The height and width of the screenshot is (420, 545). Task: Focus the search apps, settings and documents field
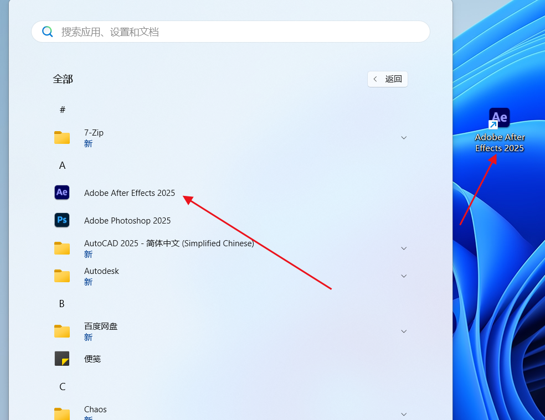pyautogui.click(x=230, y=32)
